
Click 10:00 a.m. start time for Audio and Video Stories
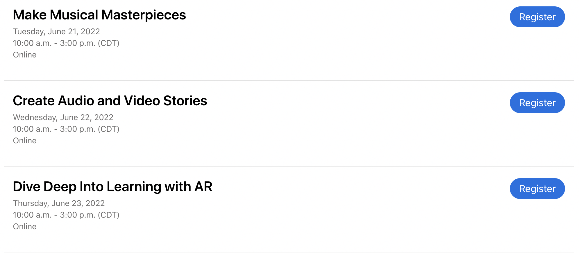coord(32,129)
